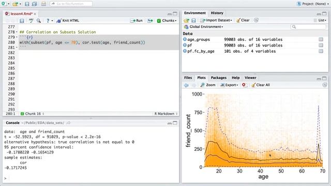The image size is (331, 186).
Task: Click the load workspace folder icon
Action: [186, 21]
